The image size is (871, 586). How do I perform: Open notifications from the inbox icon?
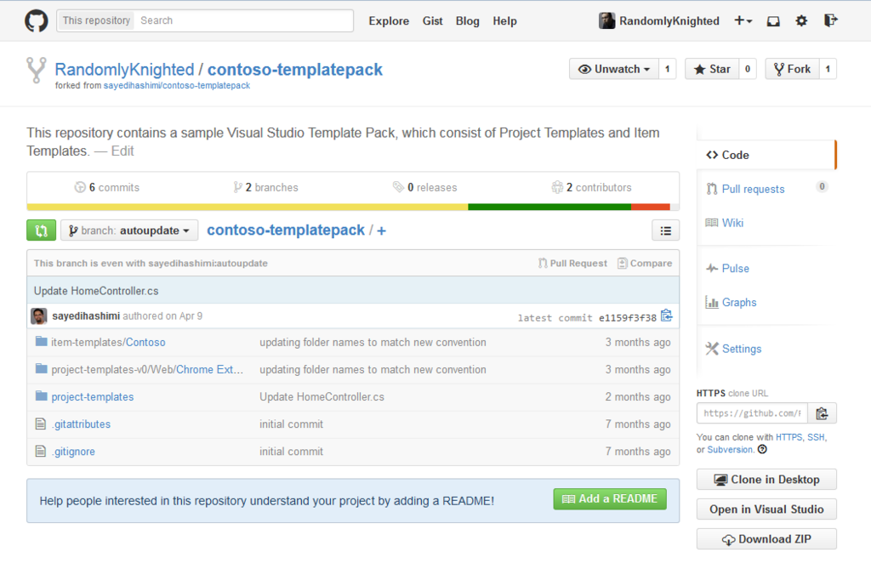point(773,20)
